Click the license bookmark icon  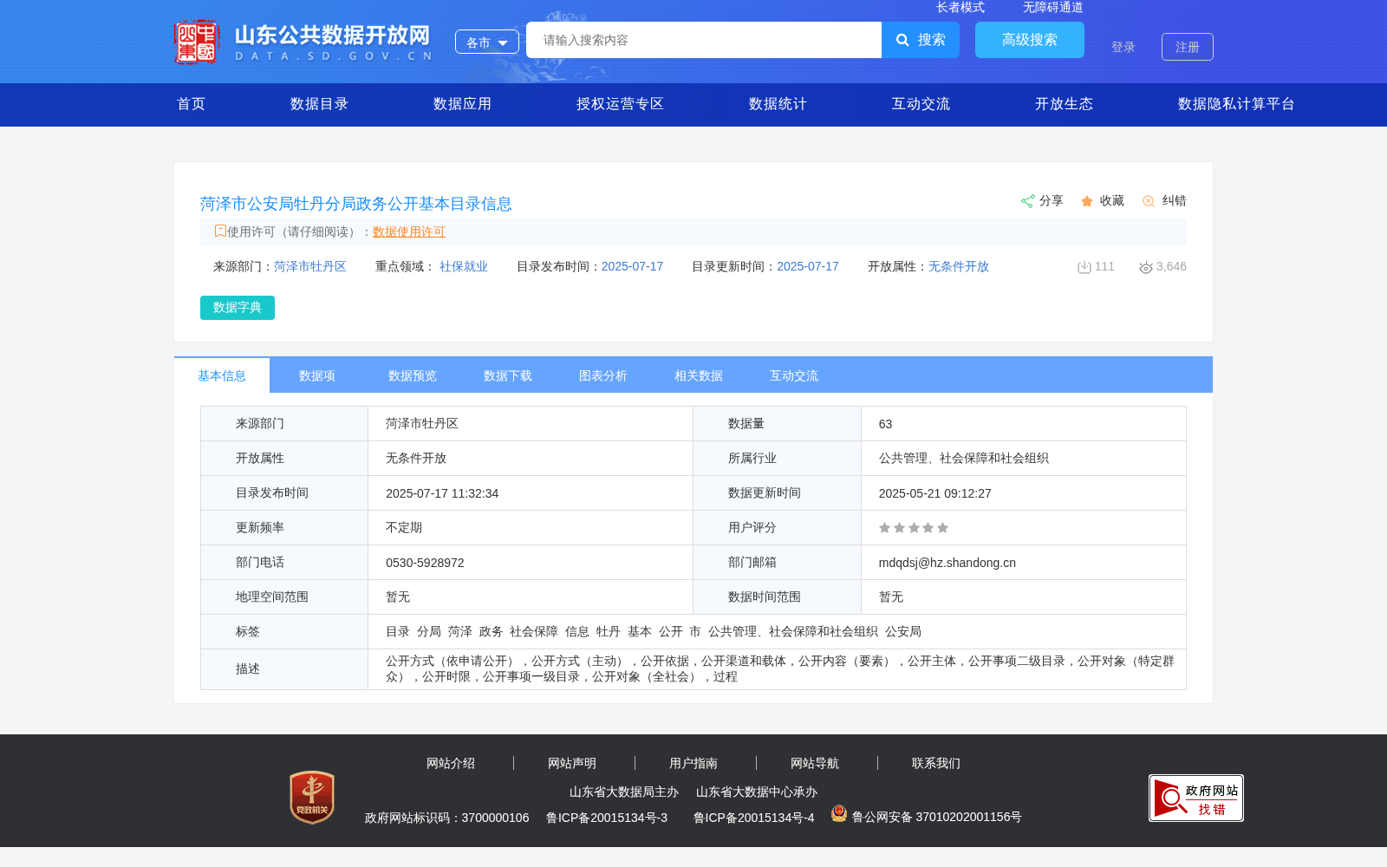tap(220, 231)
